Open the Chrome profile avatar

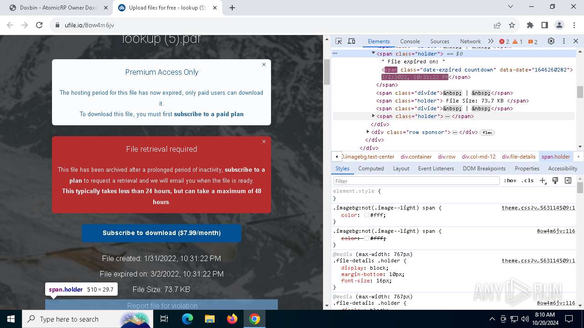tap(559, 26)
